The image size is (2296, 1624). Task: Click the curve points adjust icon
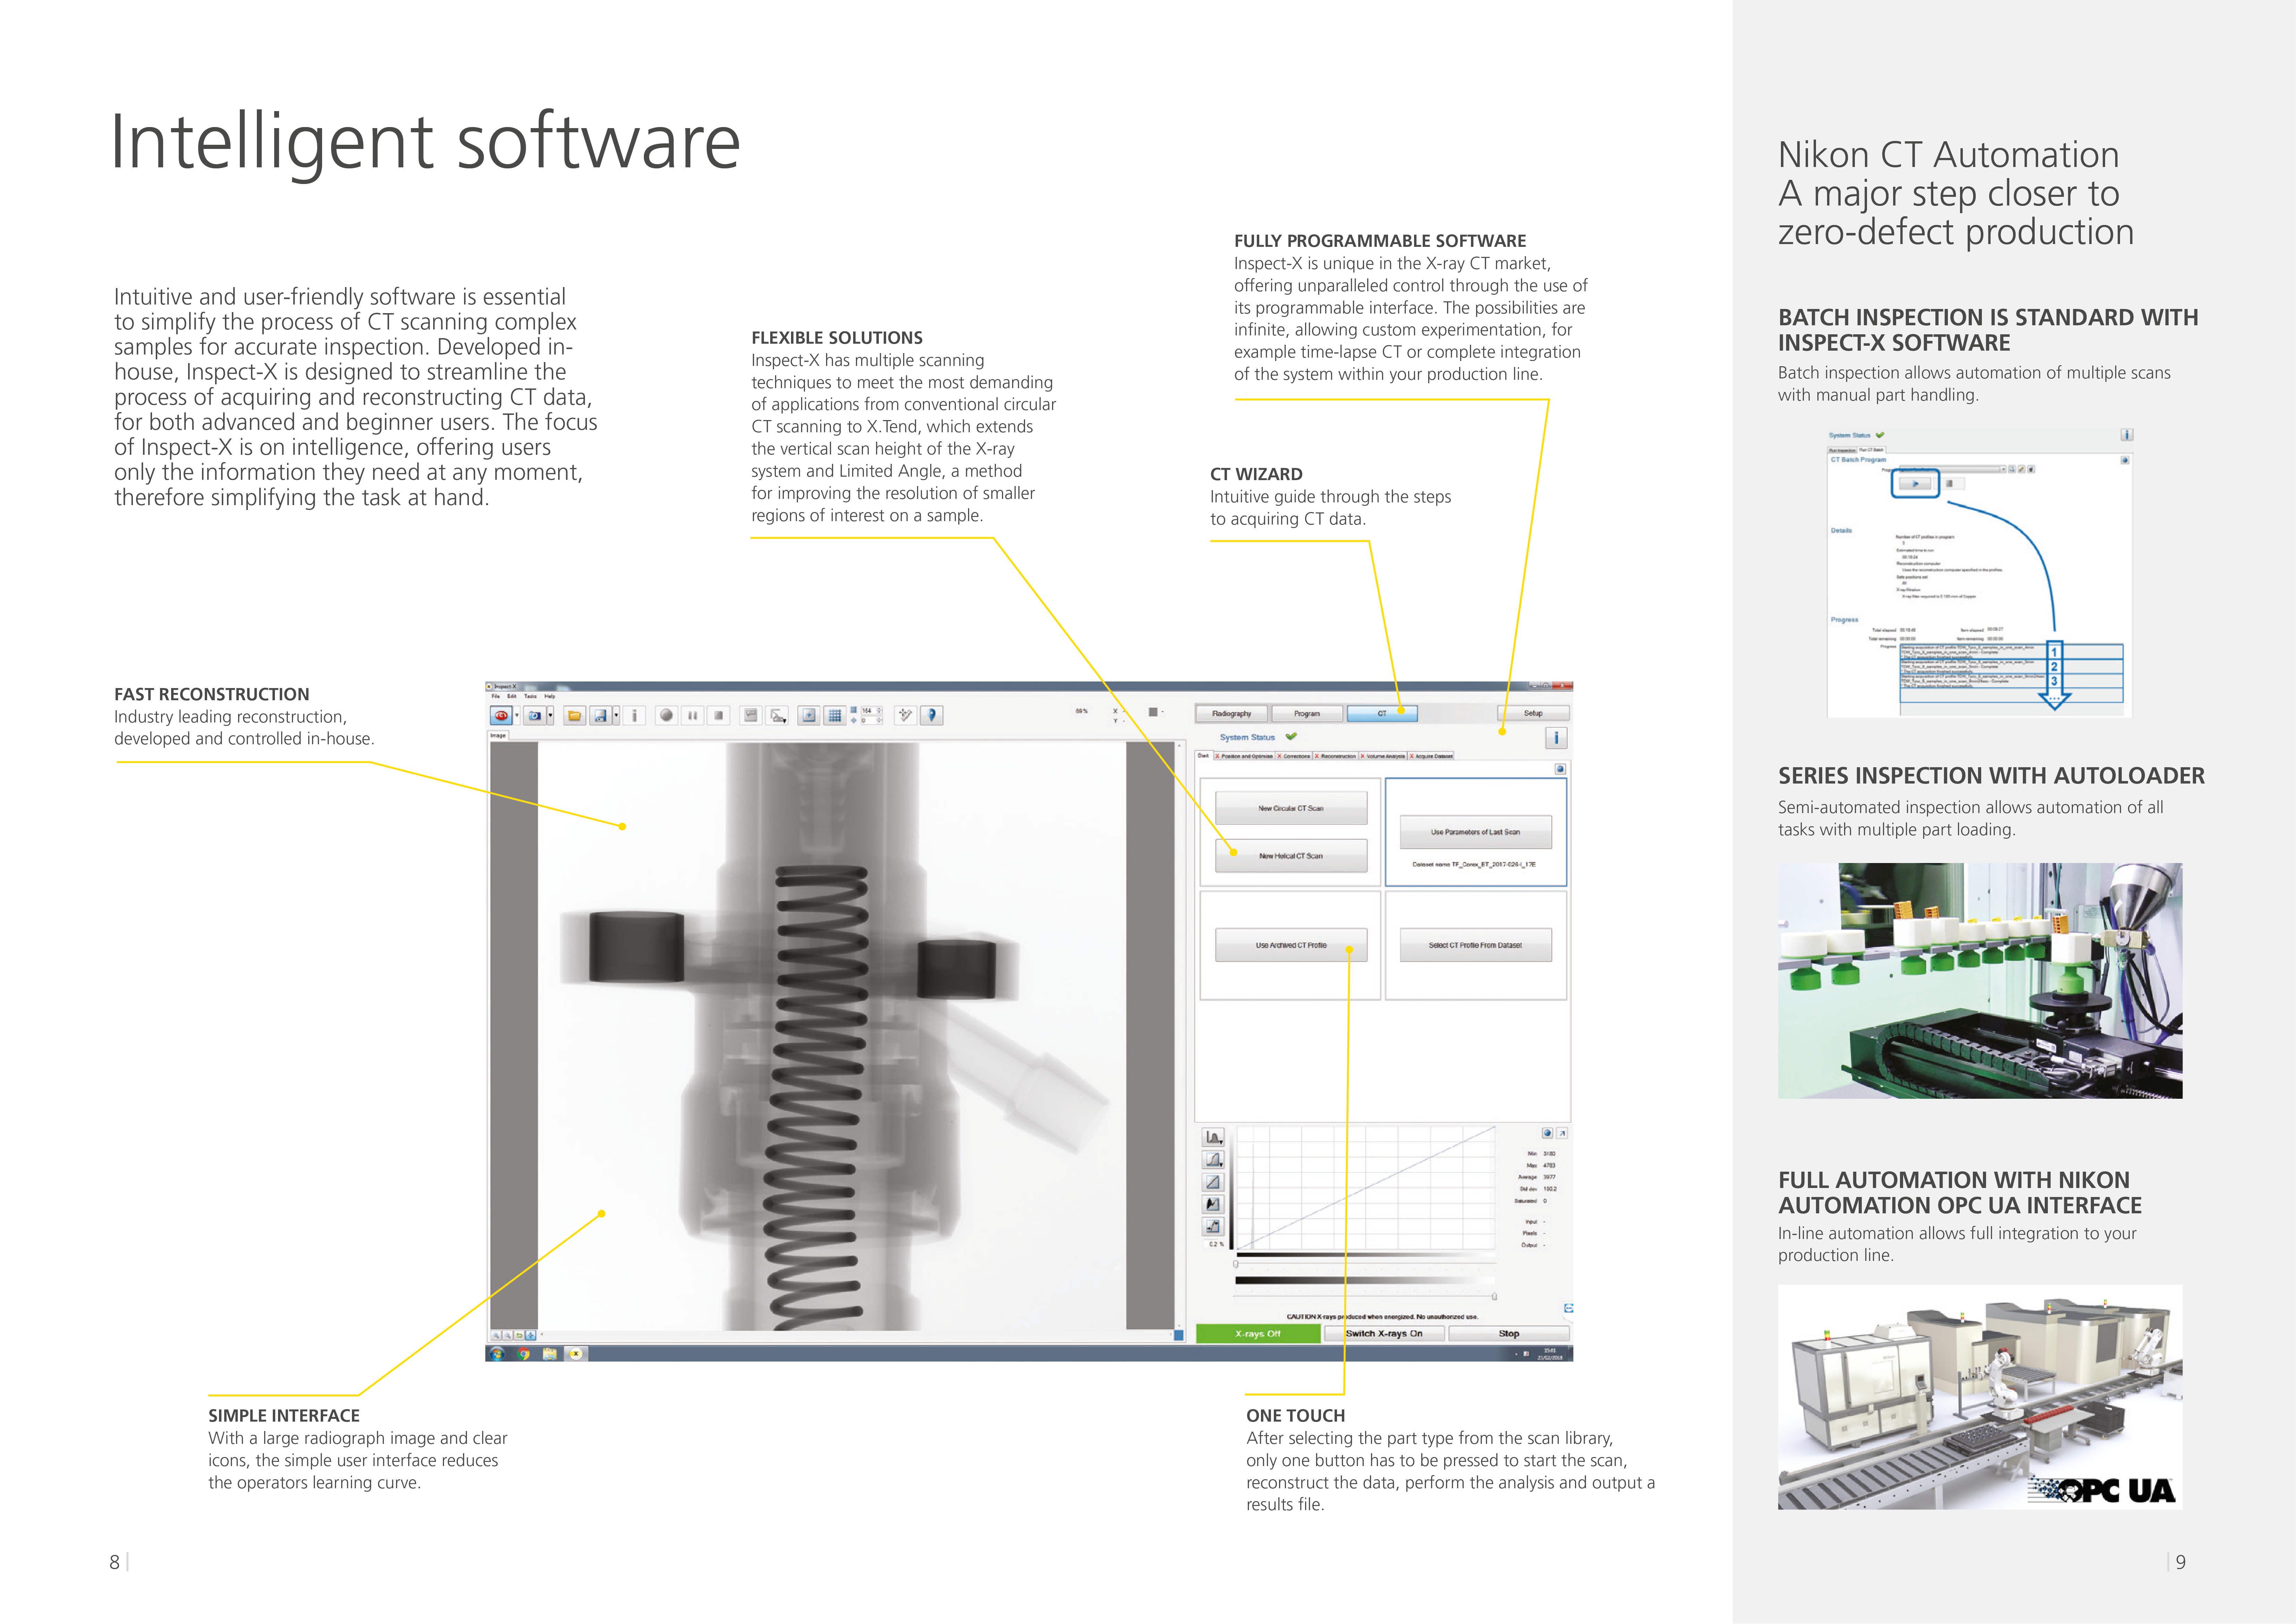(1213, 1226)
